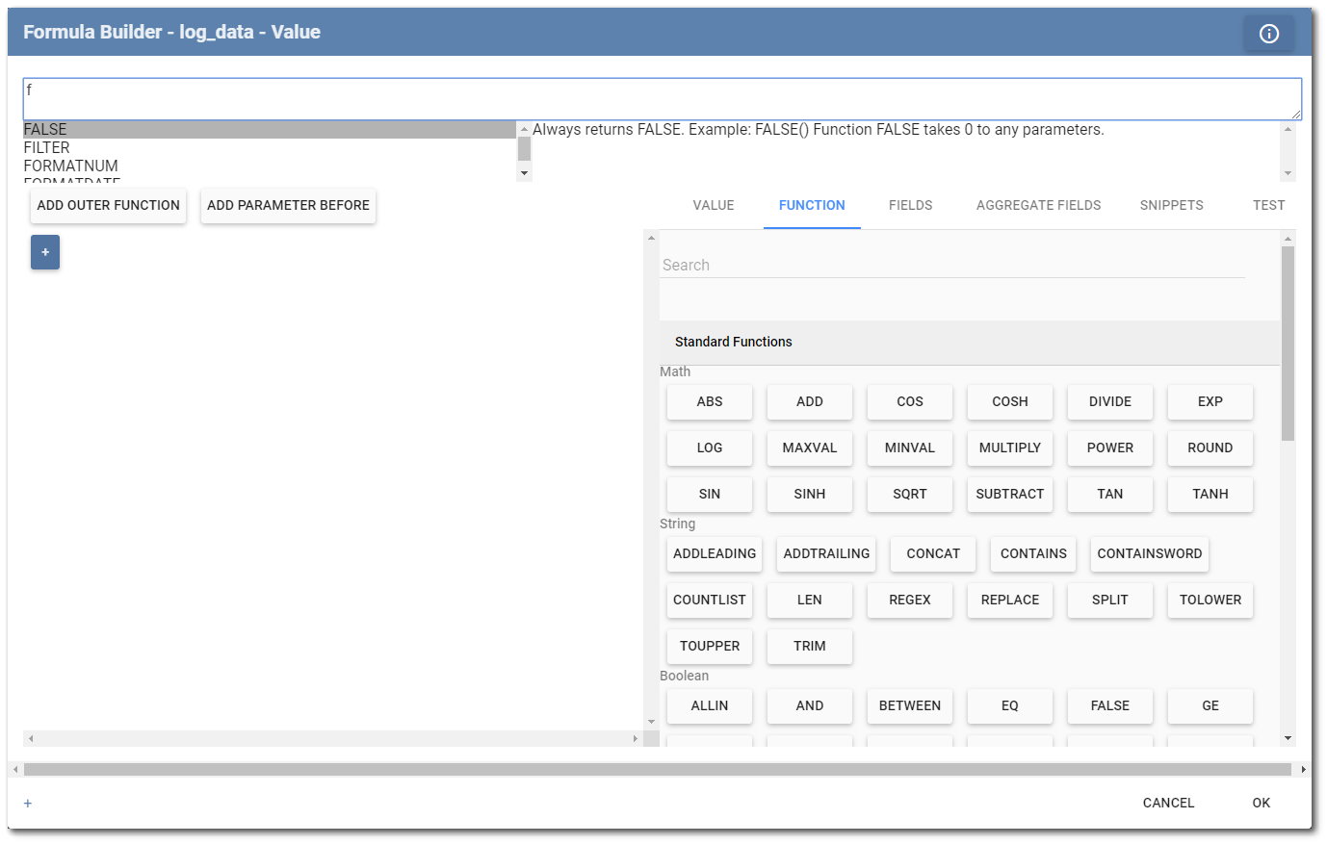Click the small plus icon bottom-left
This screenshot has height=844, width=1327.
[x=28, y=804]
